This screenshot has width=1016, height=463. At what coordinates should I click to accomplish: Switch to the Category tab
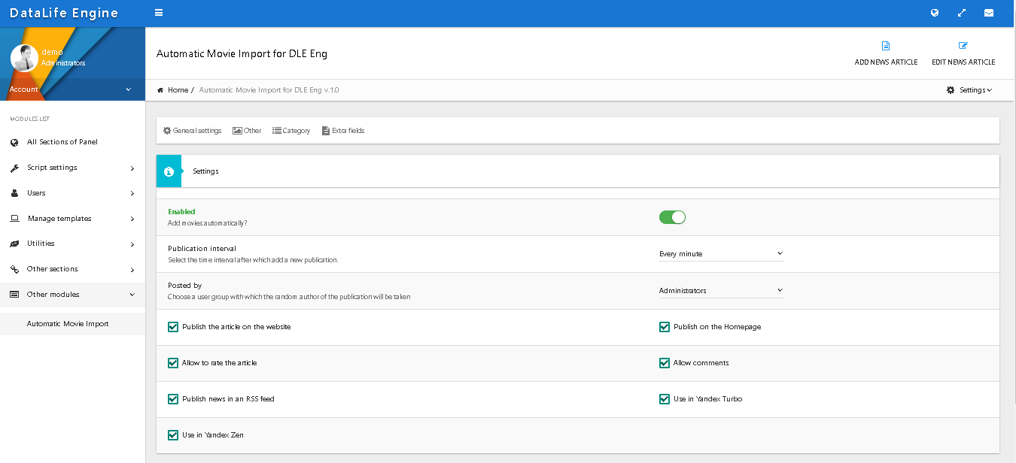[x=291, y=131]
